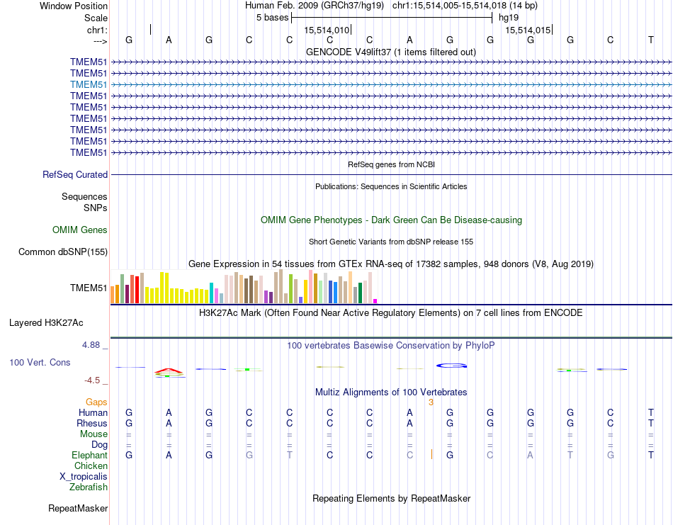Open the 'RefSeq genes from NCBI' track title
This screenshot has height=525, width=673.
(x=391, y=164)
